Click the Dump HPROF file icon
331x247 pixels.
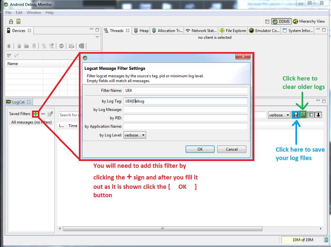tap(27, 46)
